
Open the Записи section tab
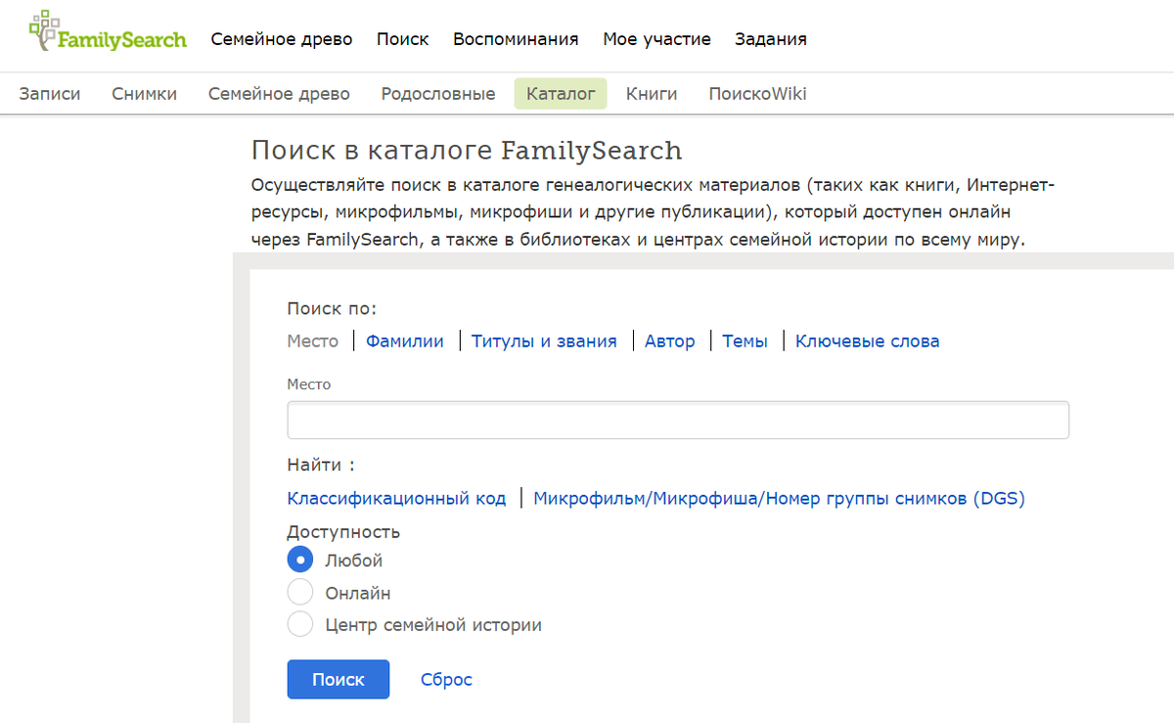(50, 93)
